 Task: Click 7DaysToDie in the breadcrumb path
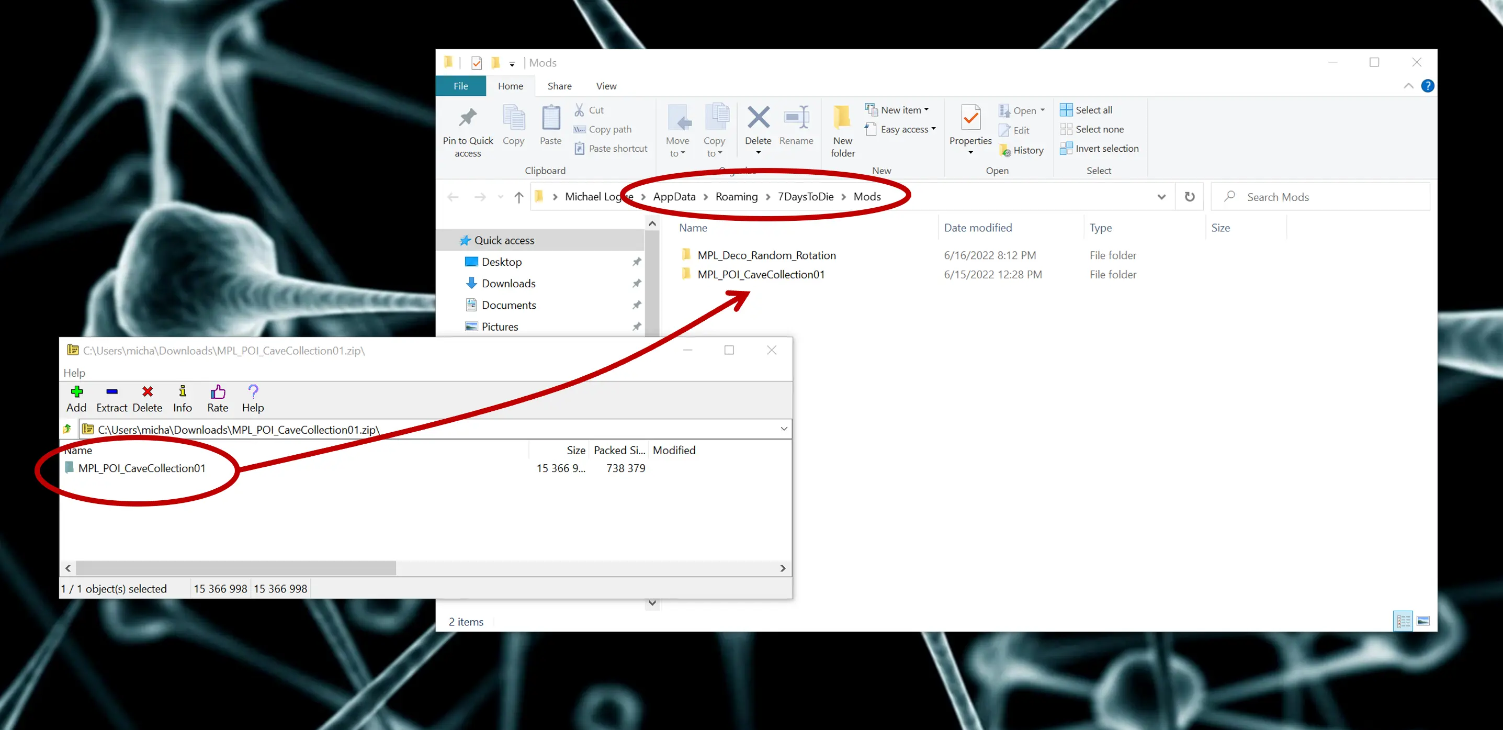tap(805, 197)
